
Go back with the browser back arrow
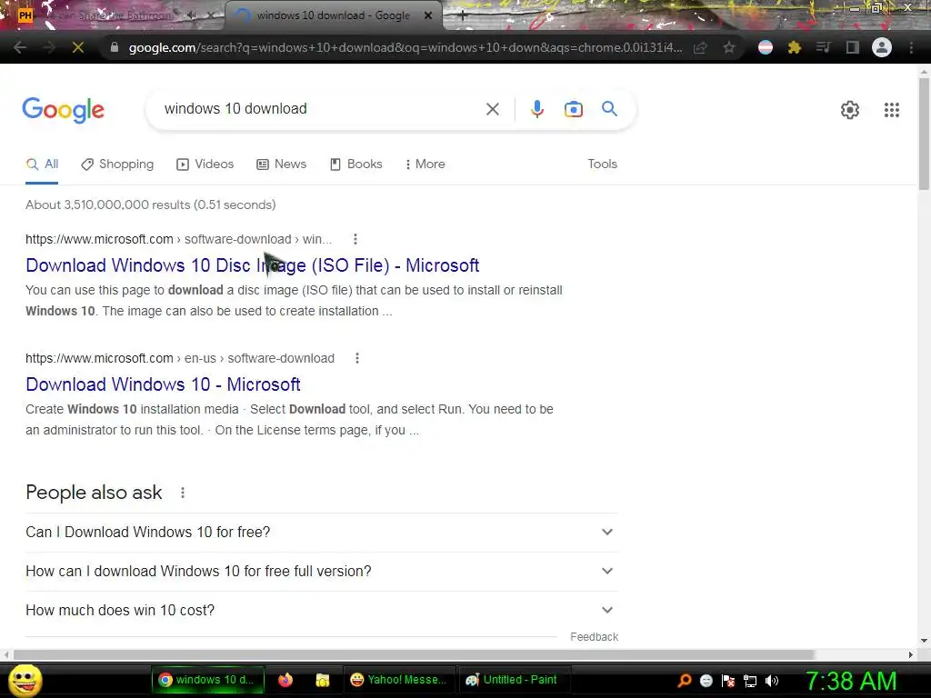pos(20,47)
